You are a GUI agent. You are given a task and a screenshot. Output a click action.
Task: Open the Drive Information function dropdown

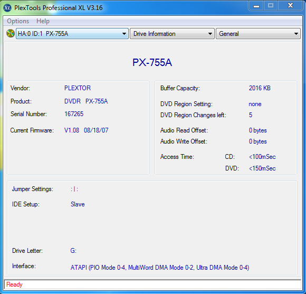pyautogui.click(x=172, y=34)
